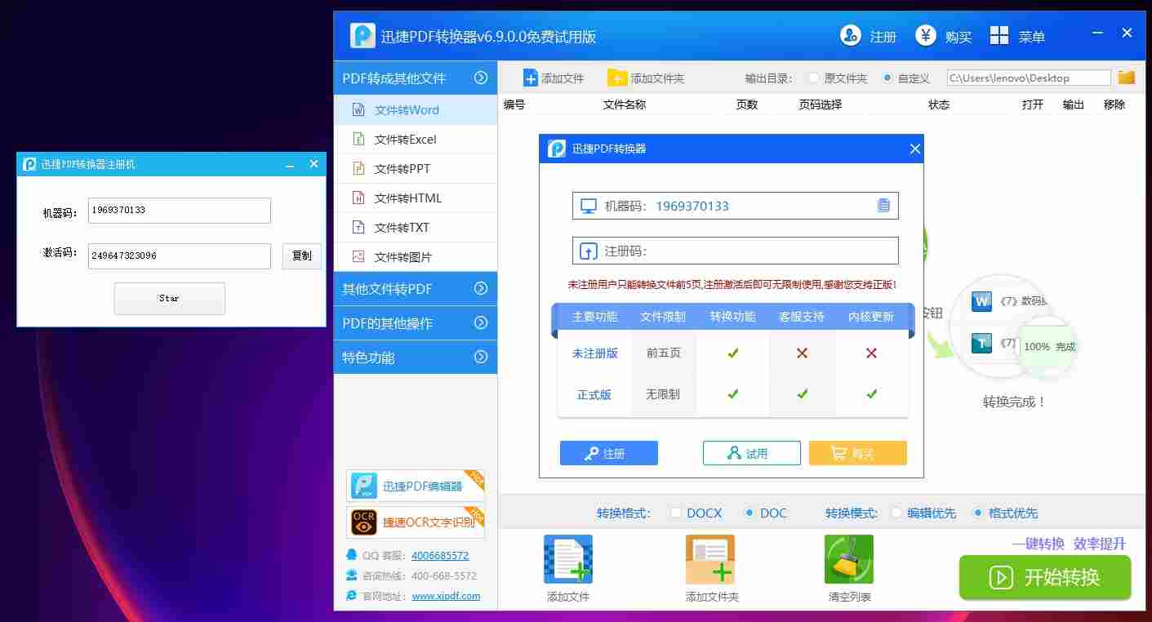Choose DOCX conversion format
Viewport: 1152px width, 622px height.
tap(675, 513)
